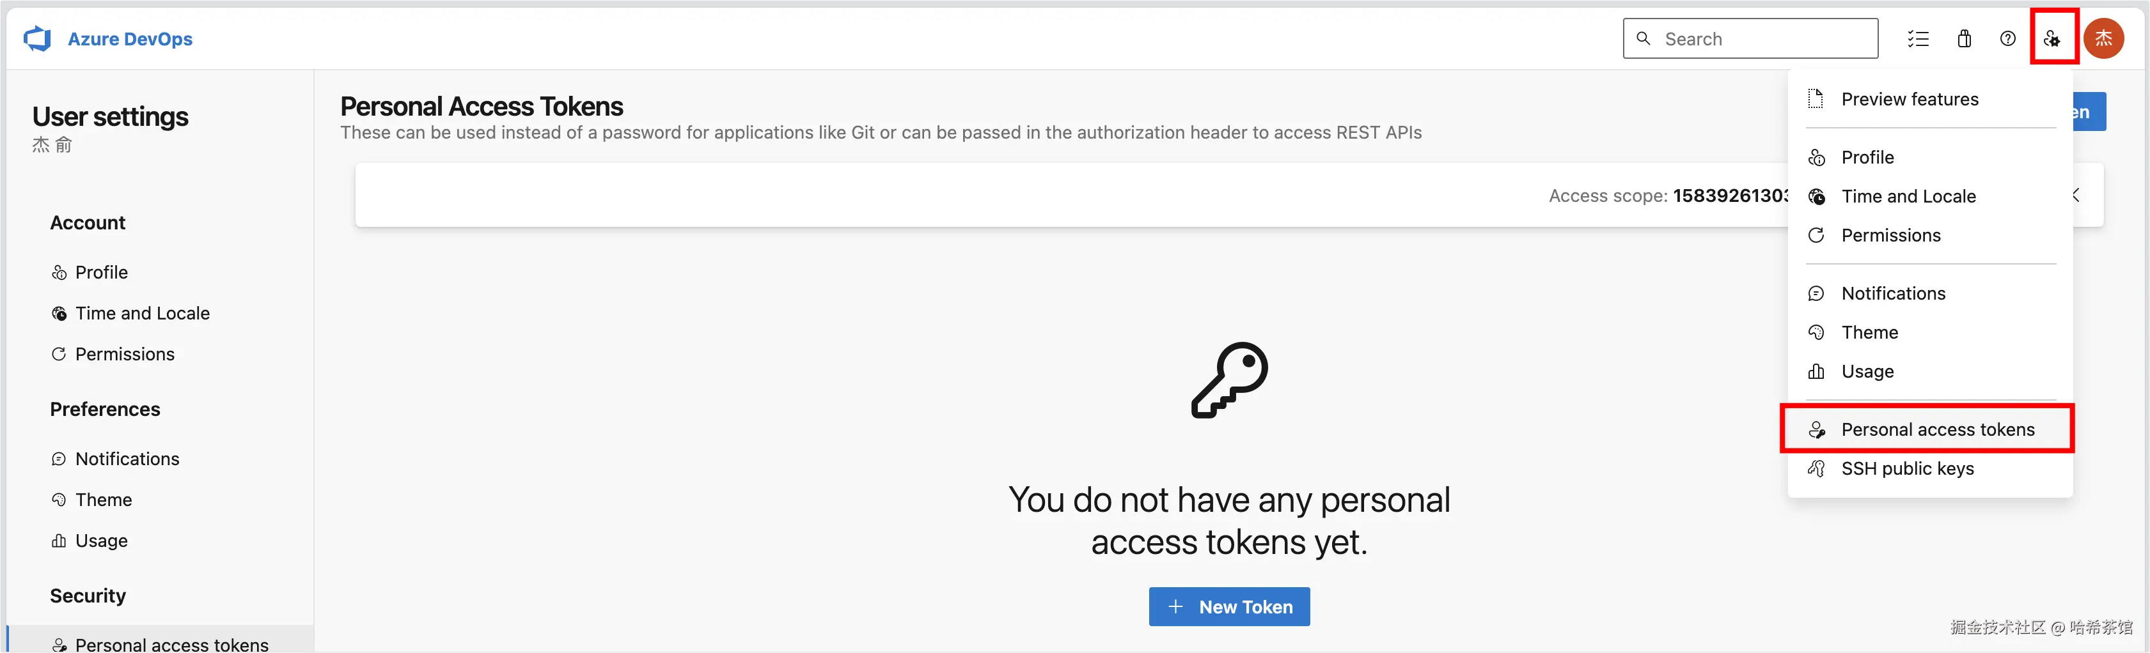The height and width of the screenshot is (653, 2150).
Task: Click the blue New Token button
Action: click(1229, 607)
